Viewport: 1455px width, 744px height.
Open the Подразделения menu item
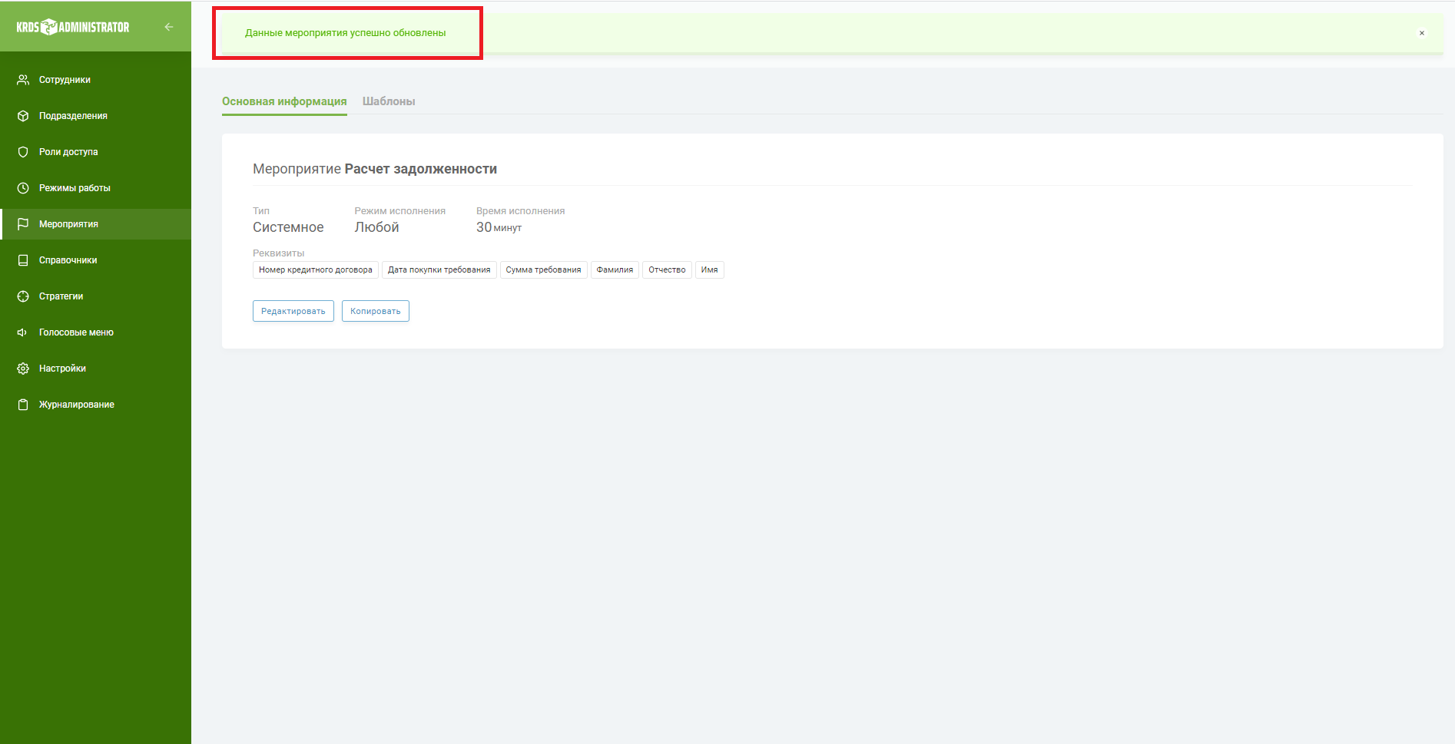(x=95, y=116)
